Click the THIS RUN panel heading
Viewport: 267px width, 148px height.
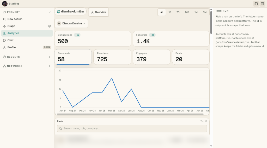tap(222, 11)
